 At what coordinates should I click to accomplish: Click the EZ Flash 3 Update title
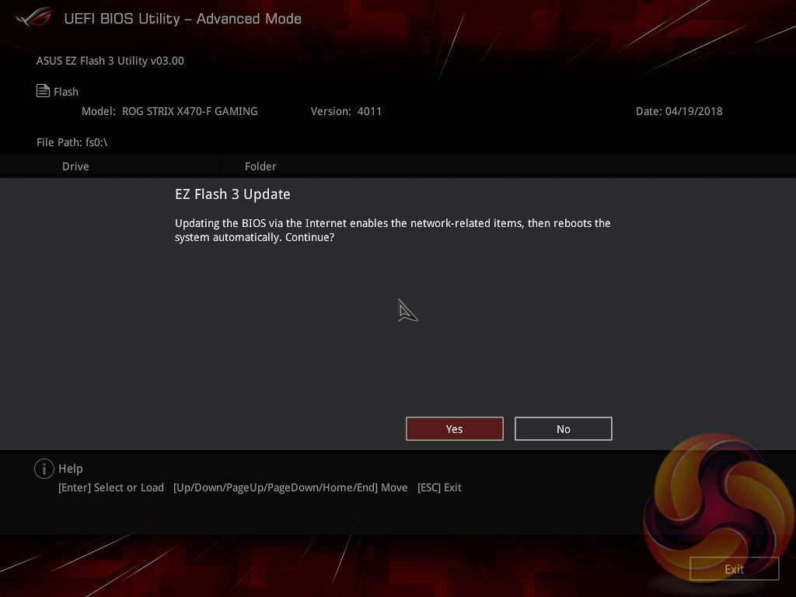[x=232, y=194]
